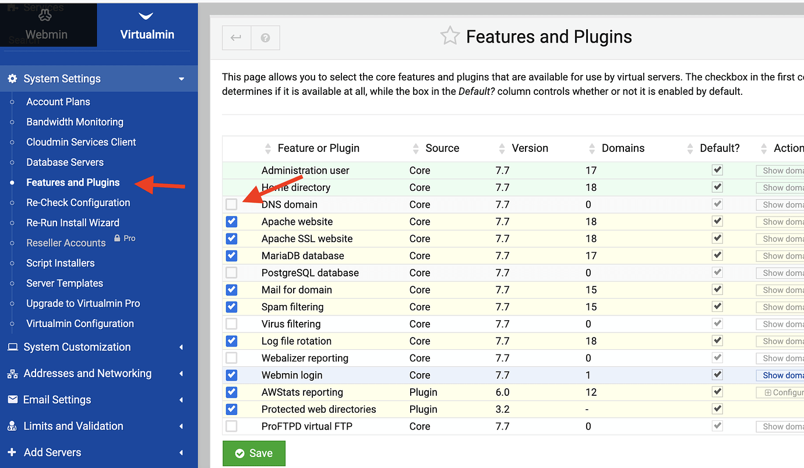
Task: Click the Log file rotation row text
Action: [x=297, y=341]
